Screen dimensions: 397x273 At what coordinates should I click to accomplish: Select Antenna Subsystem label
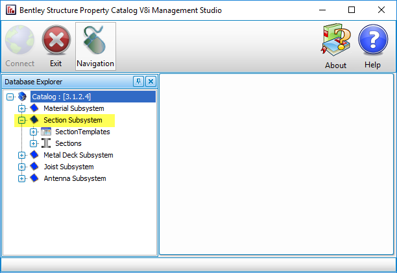point(75,178)
